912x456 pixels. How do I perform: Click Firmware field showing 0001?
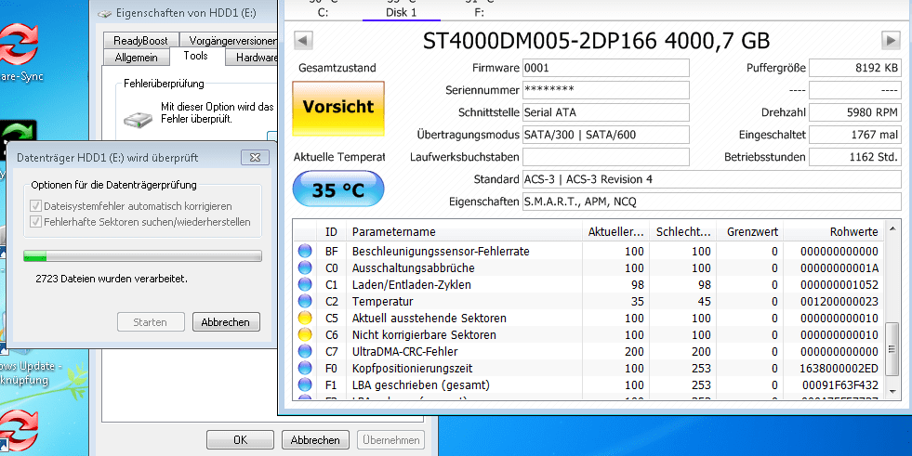pyautogui.click(x=605, y=68)
